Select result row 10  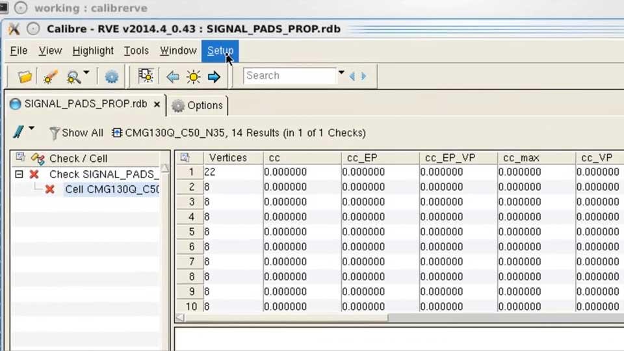click(x=190, y=306)
